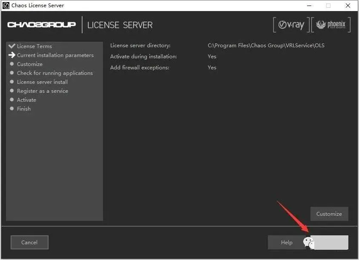Select Register as a service step
359x260 pixels.
click(x=43, y=91)
